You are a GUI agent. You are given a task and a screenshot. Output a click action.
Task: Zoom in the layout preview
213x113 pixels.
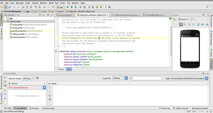190,25
